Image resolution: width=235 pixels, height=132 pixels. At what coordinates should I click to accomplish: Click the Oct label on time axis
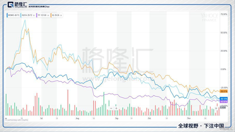tap(149, 118)
